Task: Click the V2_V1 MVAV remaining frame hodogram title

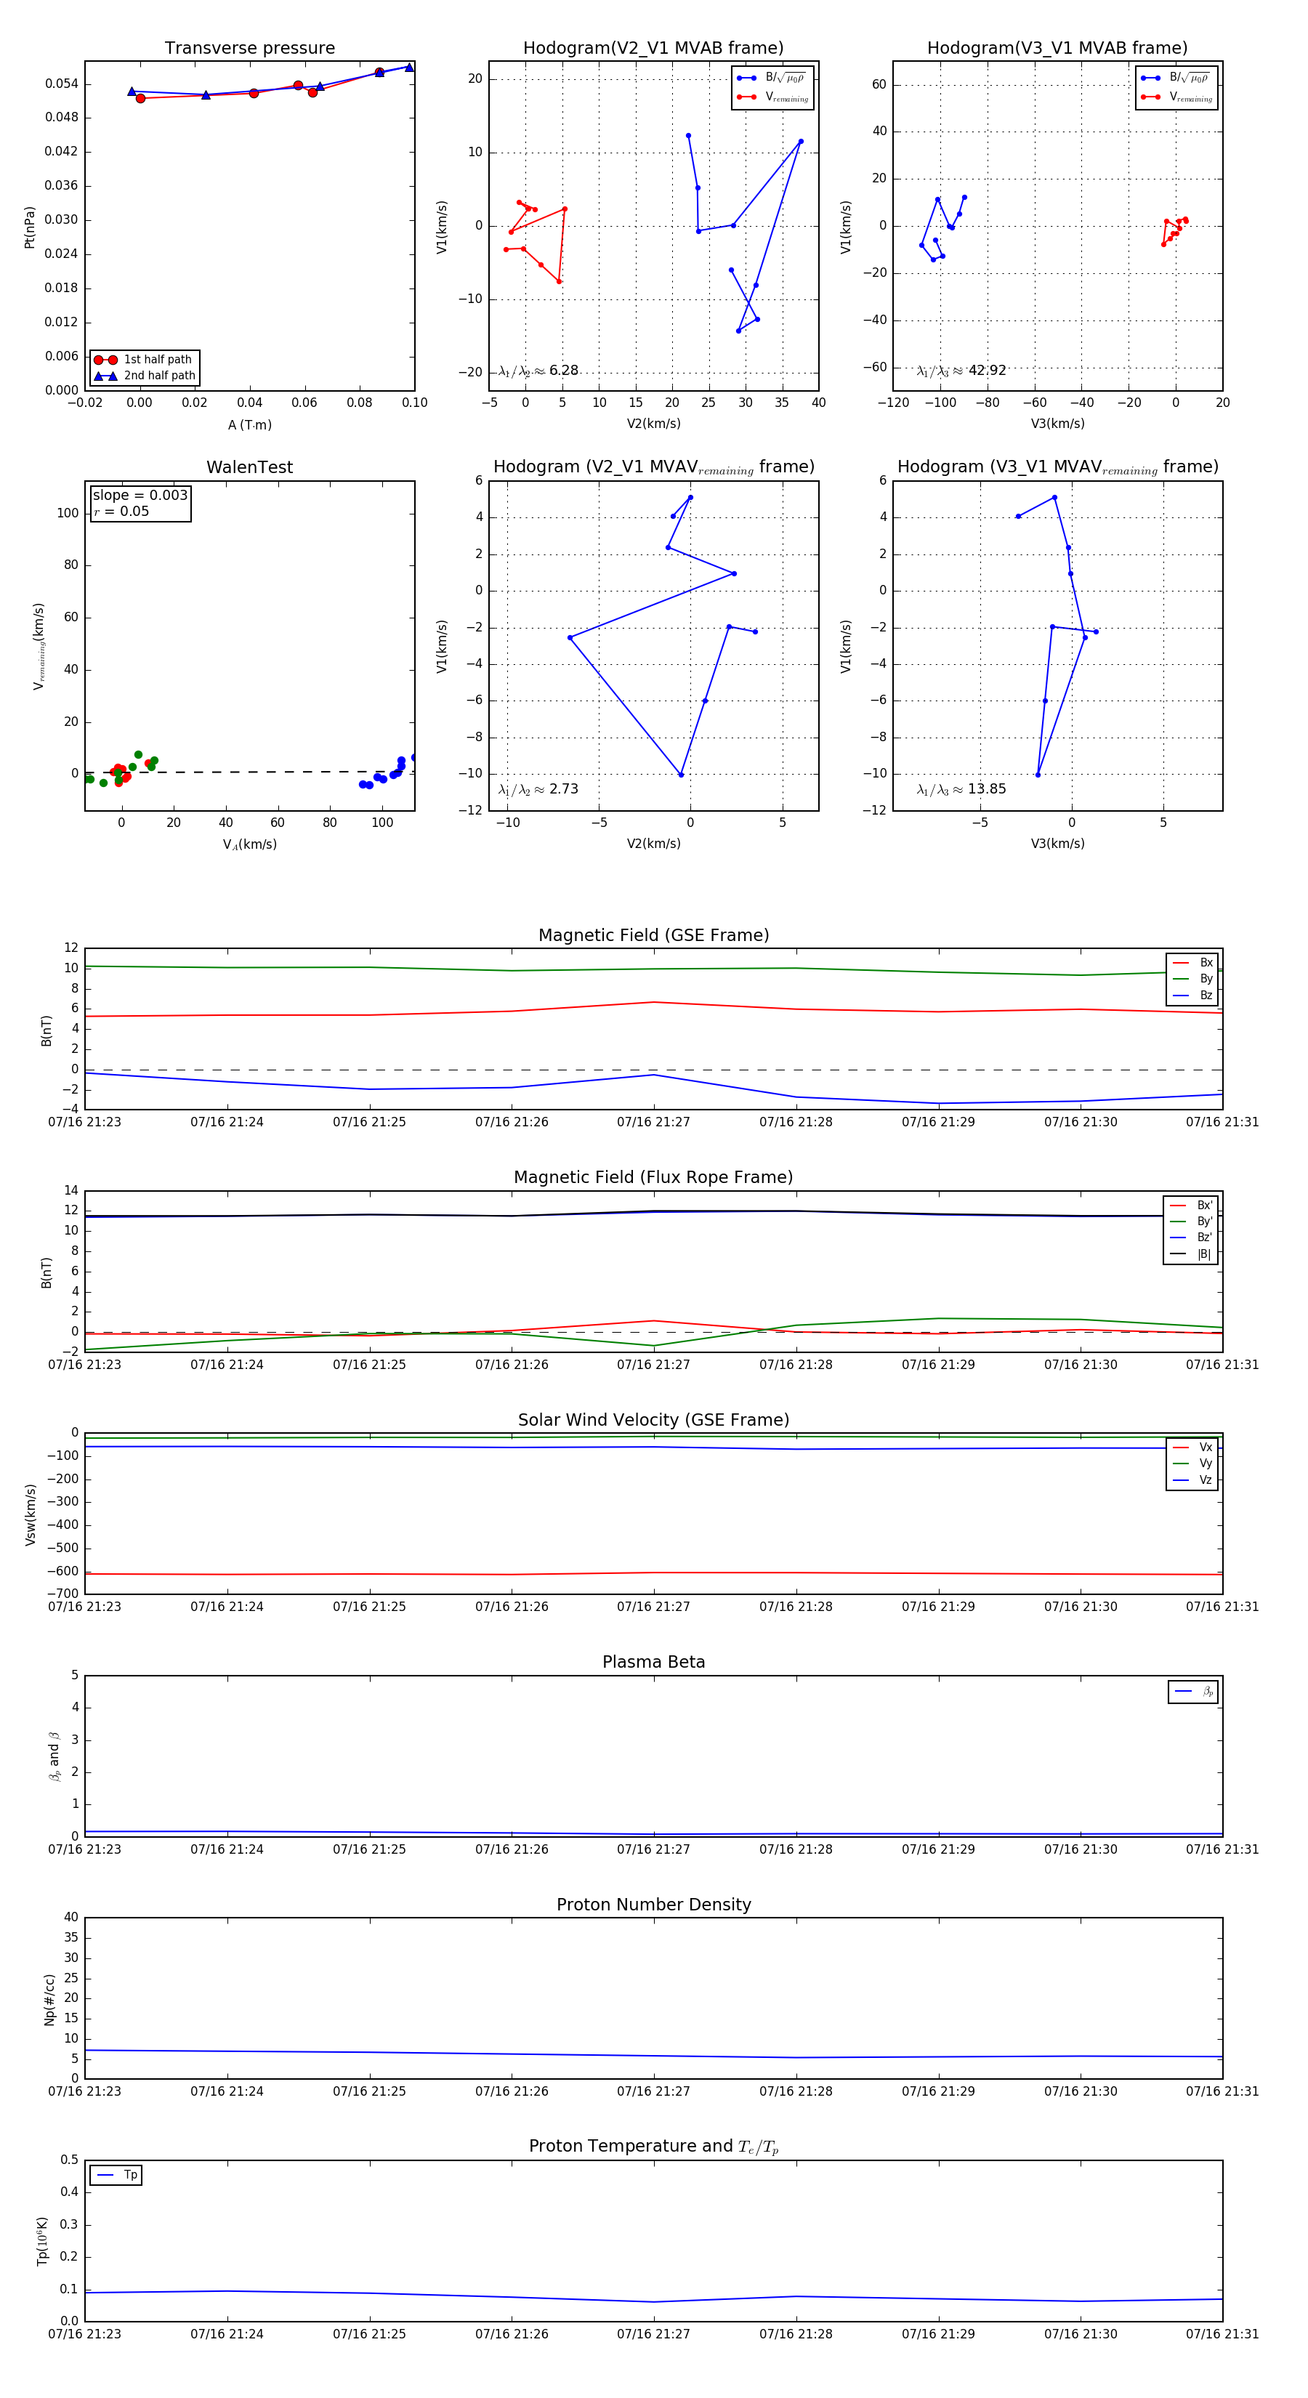Action: pos(653,467)
